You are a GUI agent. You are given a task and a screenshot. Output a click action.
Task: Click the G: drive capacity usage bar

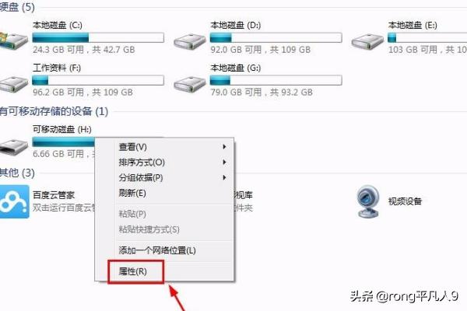coord(276,80)
